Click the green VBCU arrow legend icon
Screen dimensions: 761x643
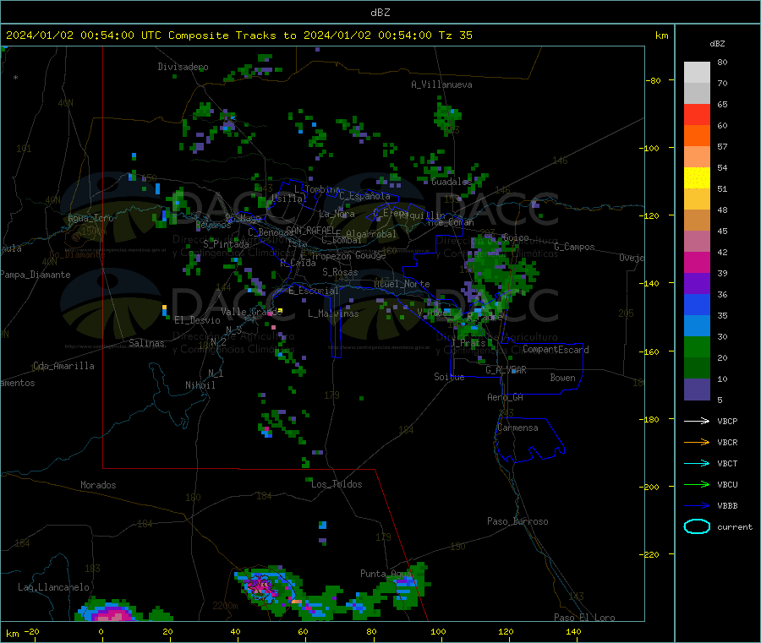(697, 484)
